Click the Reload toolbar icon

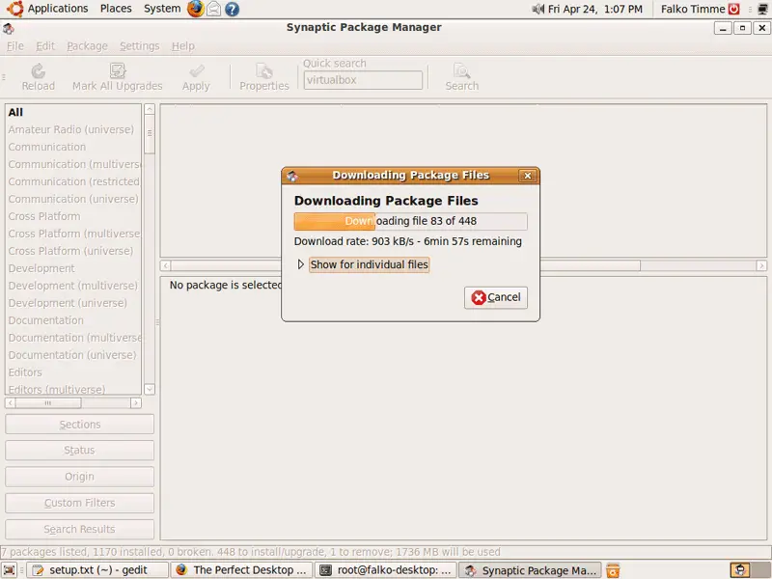click(x=38, y=71)
